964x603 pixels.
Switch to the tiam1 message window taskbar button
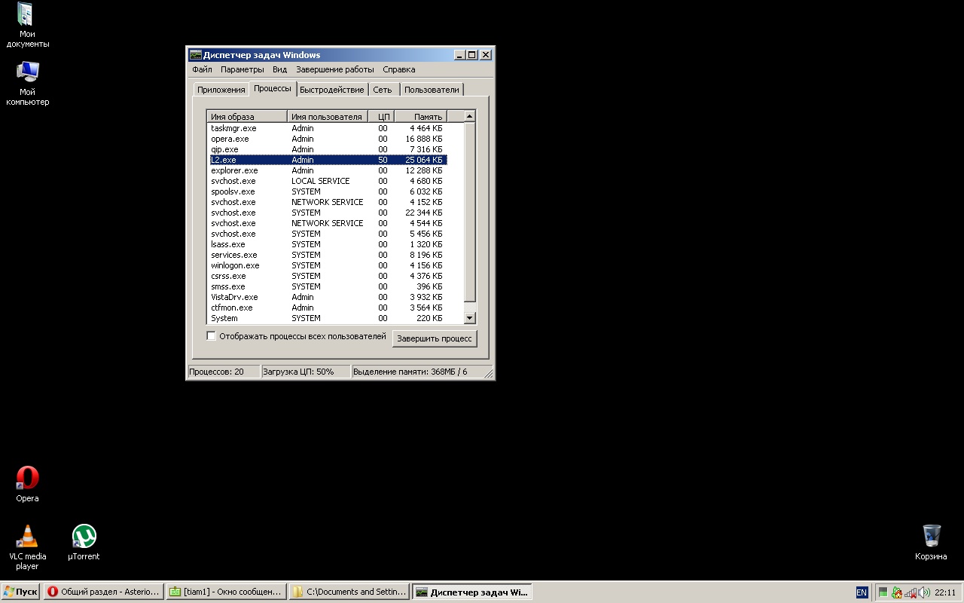pos(226,592)
